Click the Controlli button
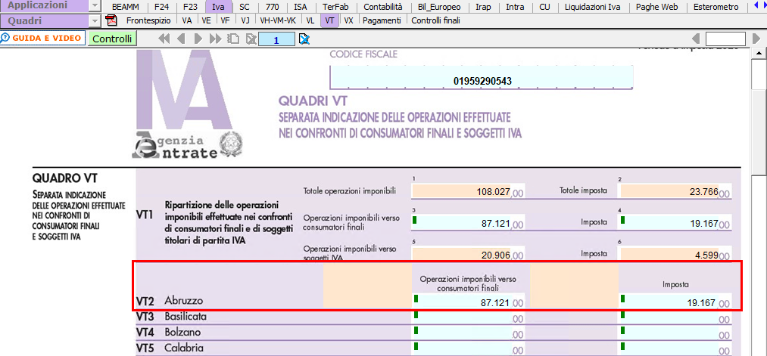Screen dimensions: 767x356 click(x=112, y=39)
